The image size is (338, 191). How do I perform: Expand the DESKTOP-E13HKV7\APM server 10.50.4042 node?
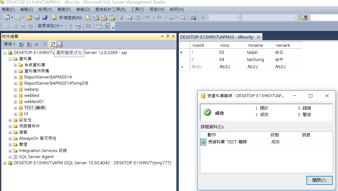point(5,163)
